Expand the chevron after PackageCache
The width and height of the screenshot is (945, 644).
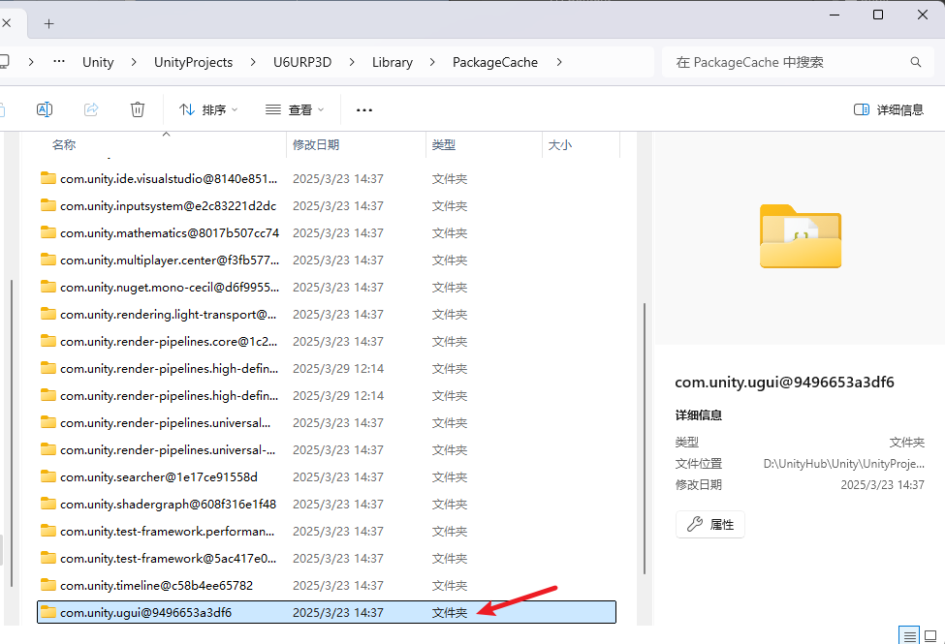(x=559, y=62)
